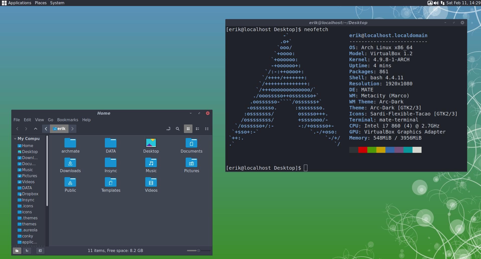This screenshot has height=259, width=481.
Task: Click the erik path bar button
Action: pos(59,129)
